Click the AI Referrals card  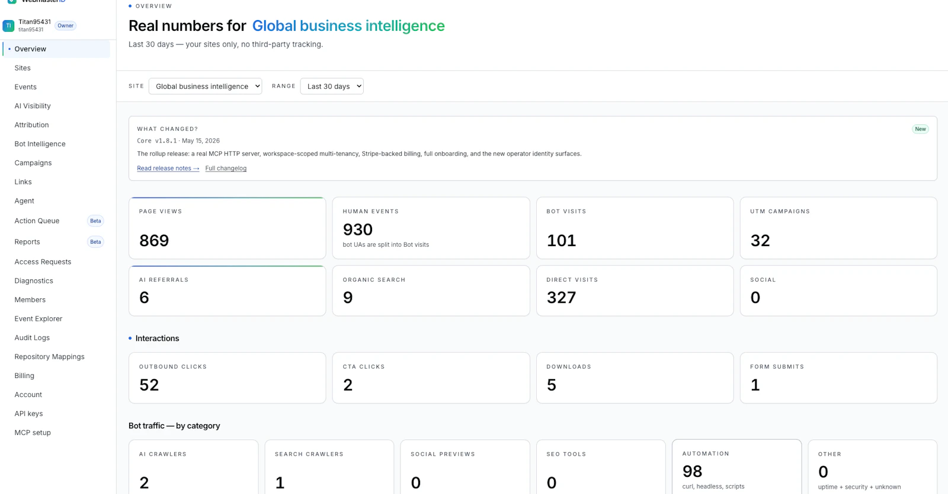(x=228, y=290)
